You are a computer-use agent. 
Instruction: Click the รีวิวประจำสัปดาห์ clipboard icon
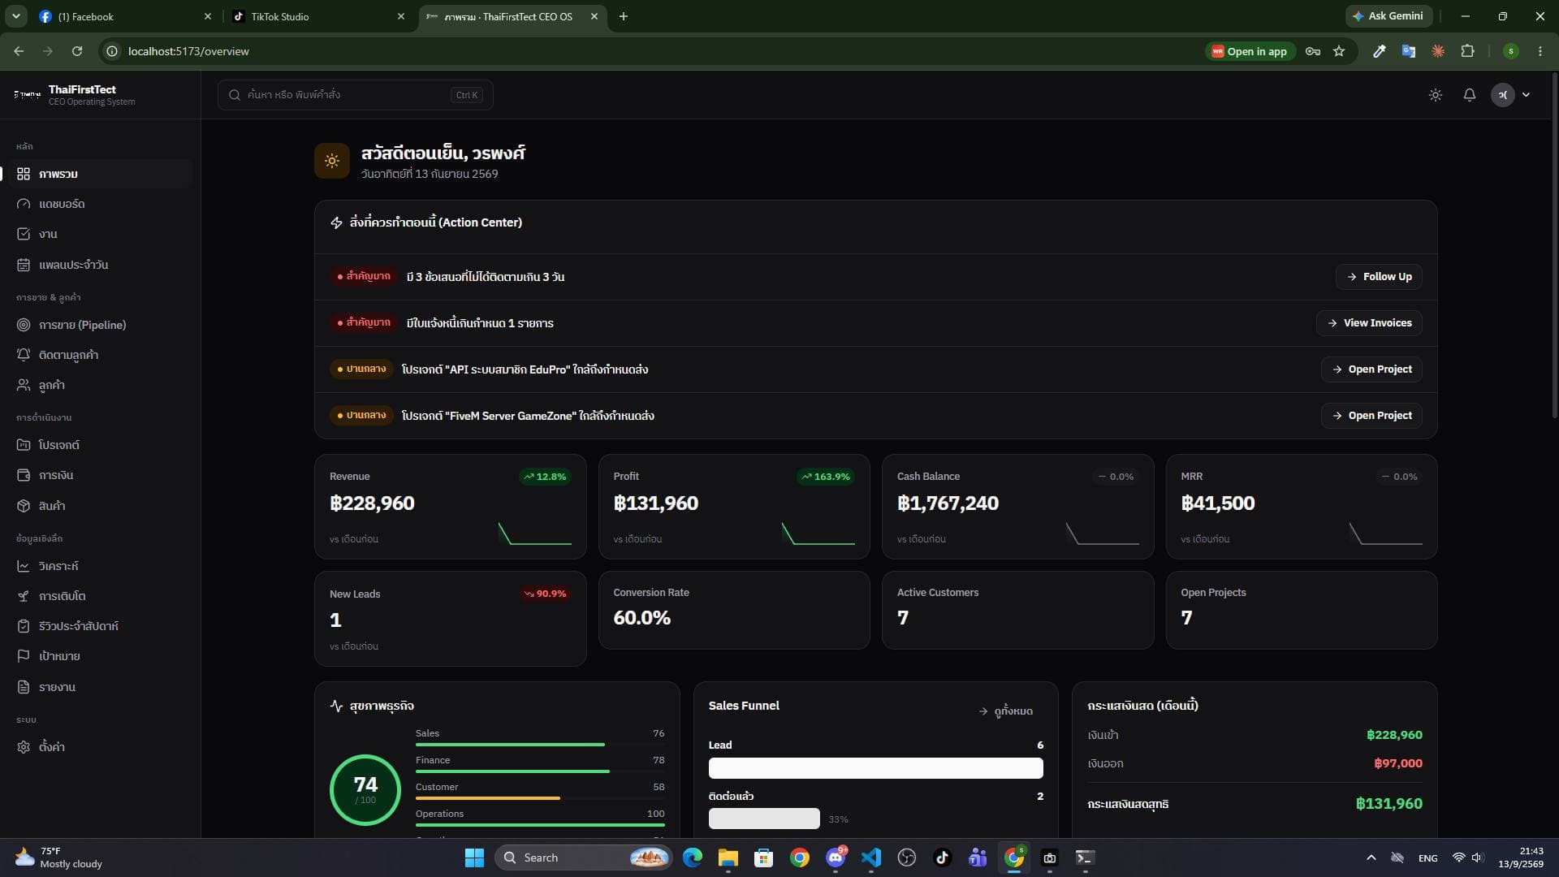pos(24,626)
